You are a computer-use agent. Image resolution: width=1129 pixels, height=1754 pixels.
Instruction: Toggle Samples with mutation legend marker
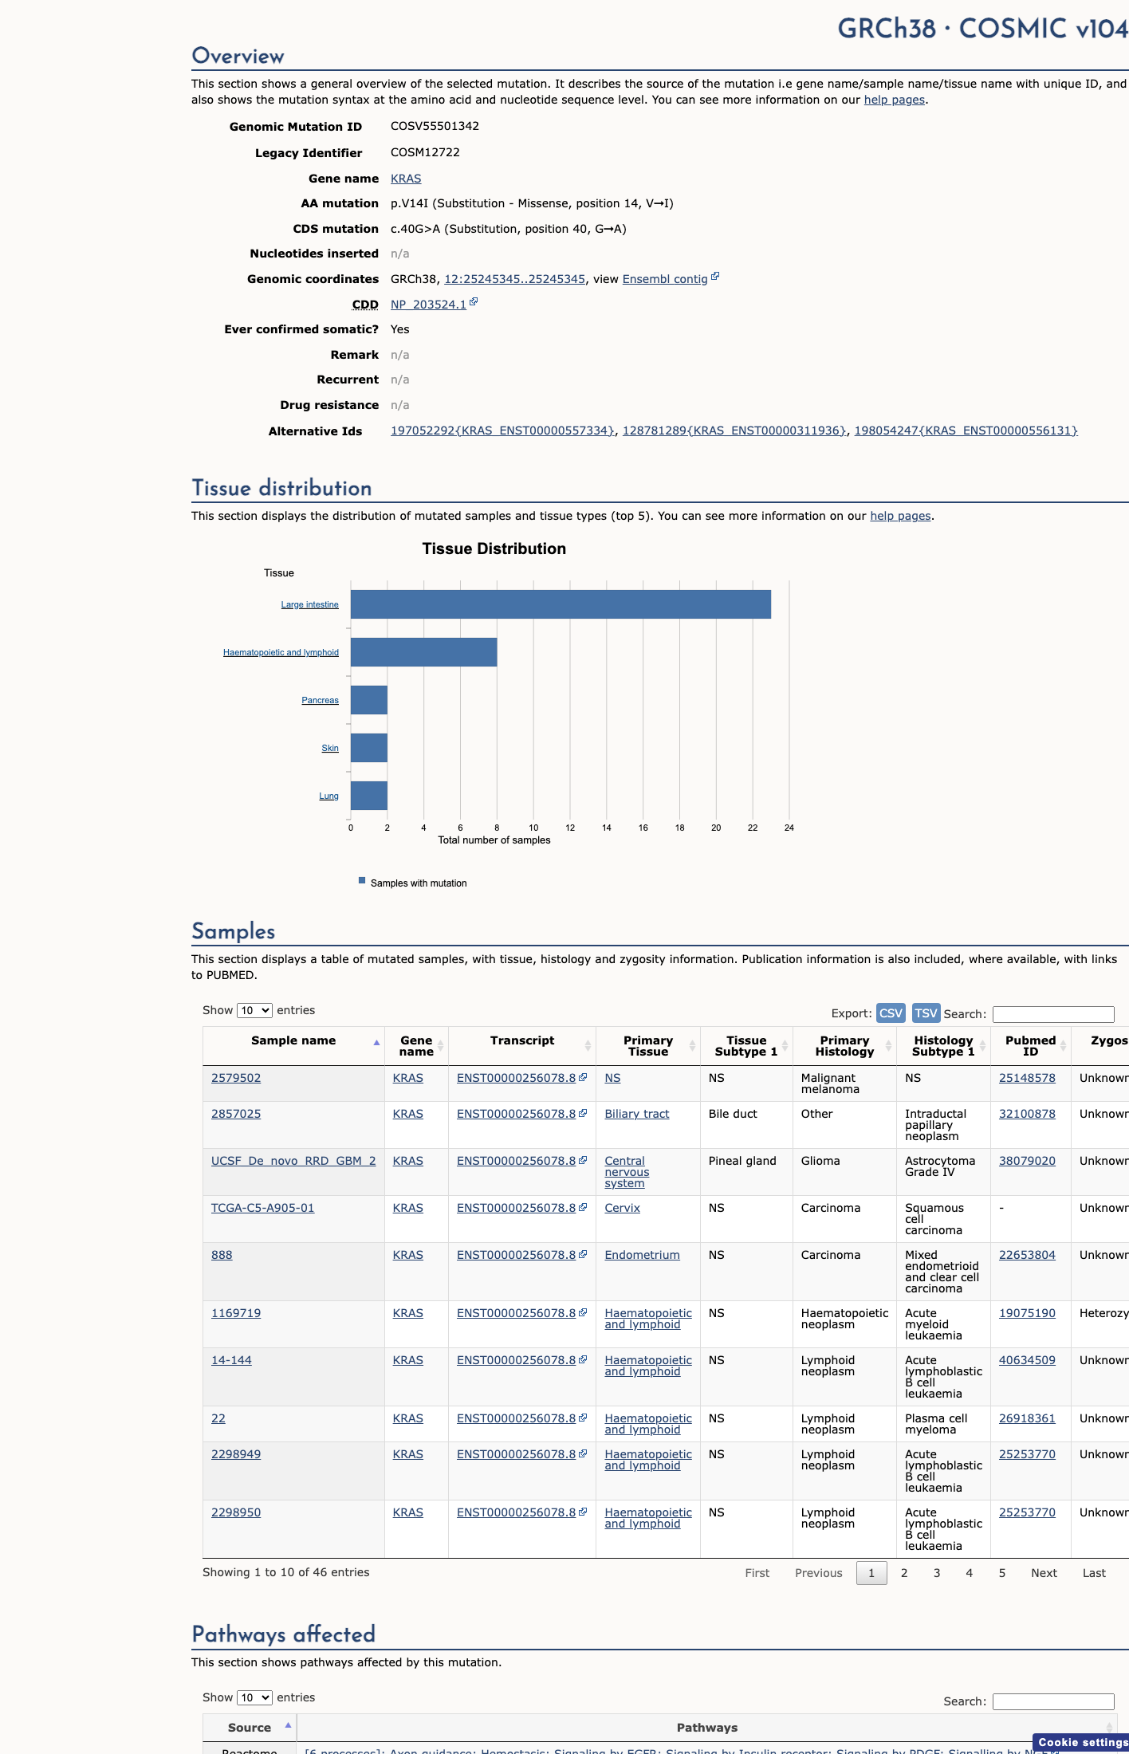point(362,881)
